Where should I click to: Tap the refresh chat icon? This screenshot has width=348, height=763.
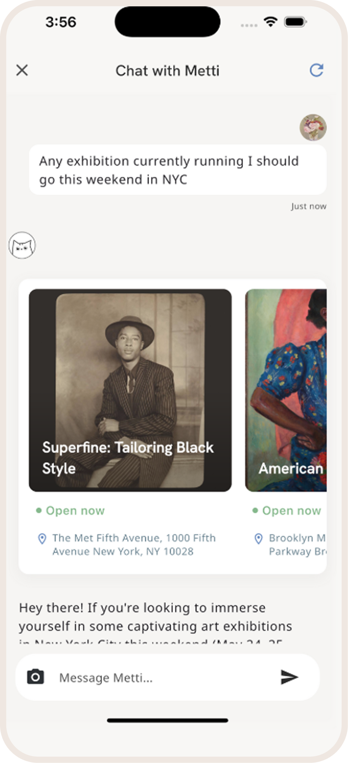[x=316, y=70]
